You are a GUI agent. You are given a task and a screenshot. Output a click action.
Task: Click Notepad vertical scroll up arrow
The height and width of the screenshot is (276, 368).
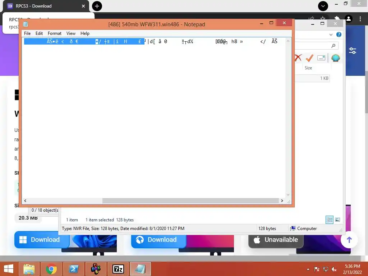click(x=288, y=41)
